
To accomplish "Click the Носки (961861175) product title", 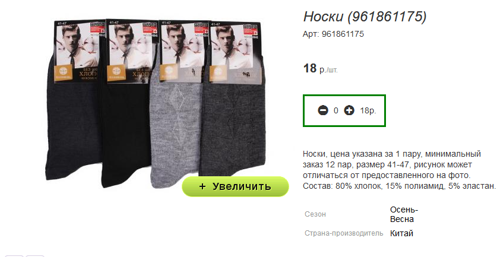I will (x=365, y=17).
